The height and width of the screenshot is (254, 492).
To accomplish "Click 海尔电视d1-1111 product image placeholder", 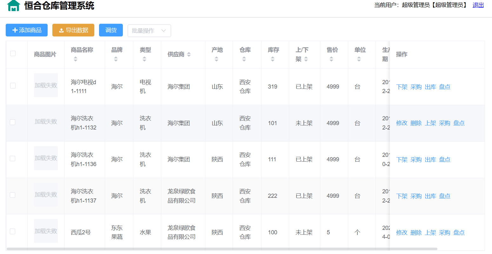I will [46, 85].
